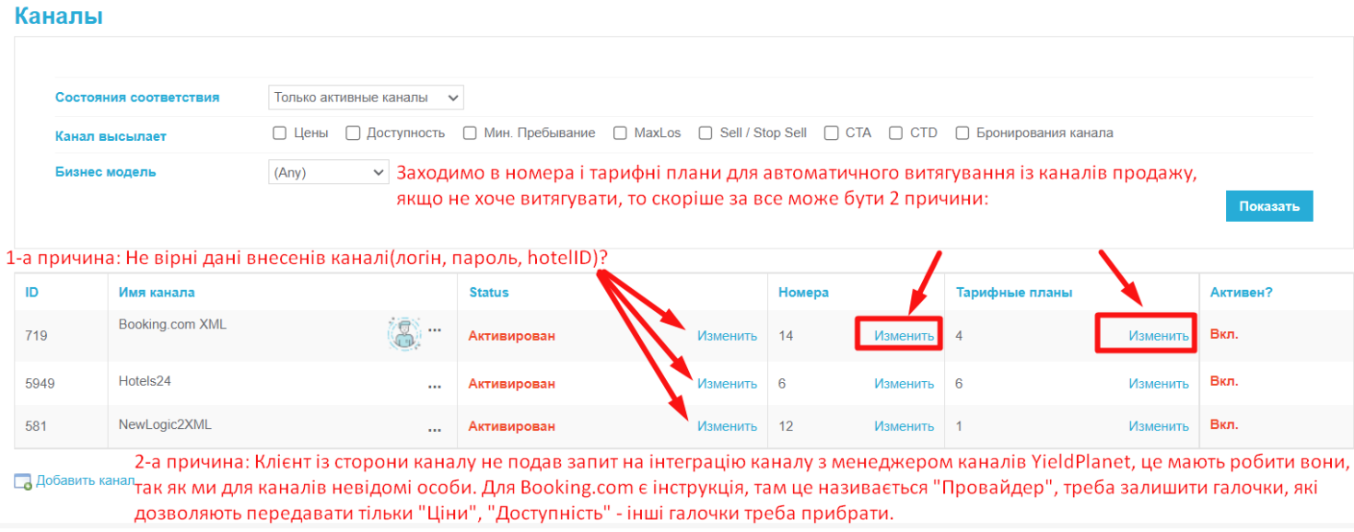
Task: Click Изменить for Booking.com XML rate plans
Action: (1158, 336)
